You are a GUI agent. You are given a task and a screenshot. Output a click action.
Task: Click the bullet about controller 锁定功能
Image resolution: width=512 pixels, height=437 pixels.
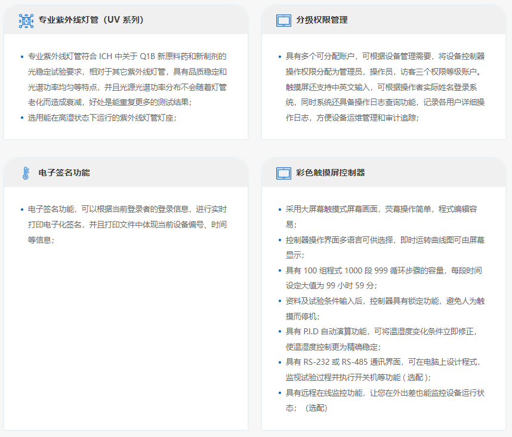[385, 309]
